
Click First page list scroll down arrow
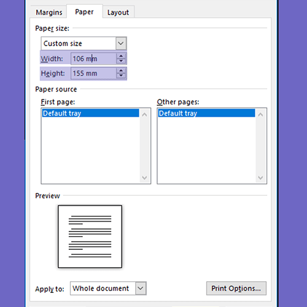[x=144, y=177]
